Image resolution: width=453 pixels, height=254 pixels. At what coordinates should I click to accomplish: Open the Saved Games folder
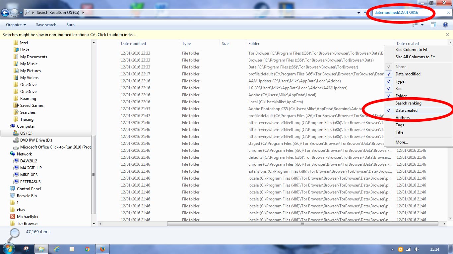[x=28, y=106]
